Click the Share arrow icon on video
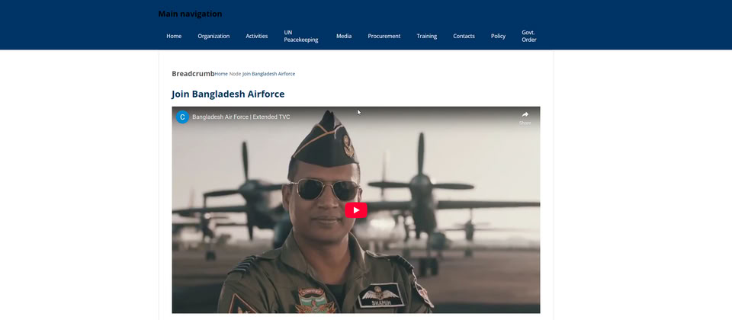The image size is (732, 320). point(525,115)
